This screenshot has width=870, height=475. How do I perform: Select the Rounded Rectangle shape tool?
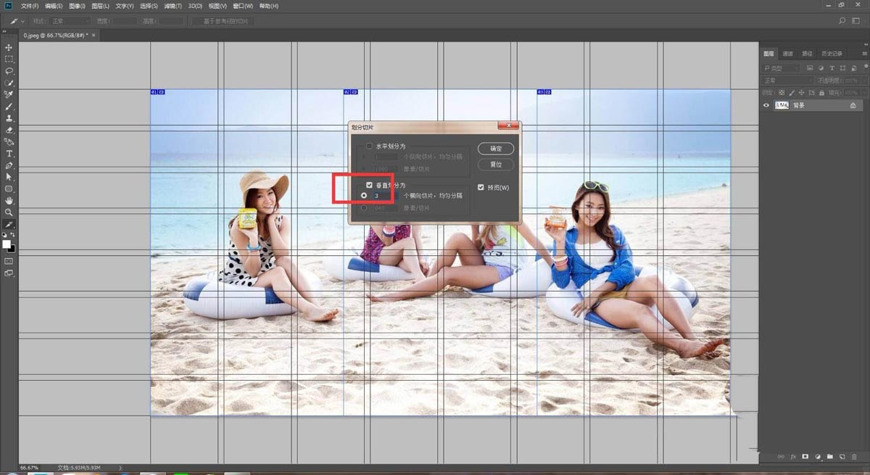pos(9,189)
